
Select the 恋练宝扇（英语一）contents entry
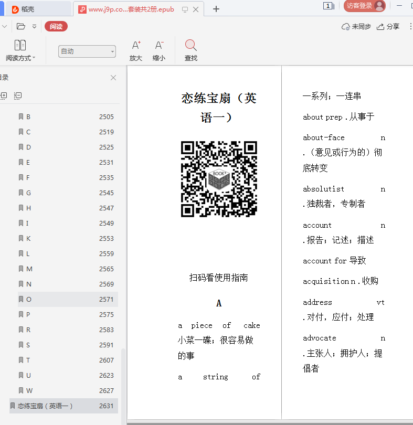pos(45,406)
